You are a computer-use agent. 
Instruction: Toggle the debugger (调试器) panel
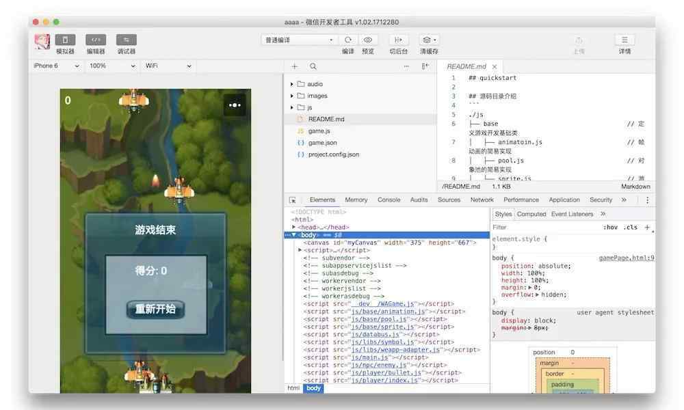[x=127, y=40]
